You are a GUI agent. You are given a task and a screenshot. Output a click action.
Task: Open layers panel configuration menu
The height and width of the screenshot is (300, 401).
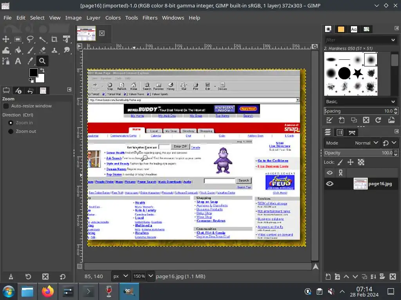[x=396, y=131]
